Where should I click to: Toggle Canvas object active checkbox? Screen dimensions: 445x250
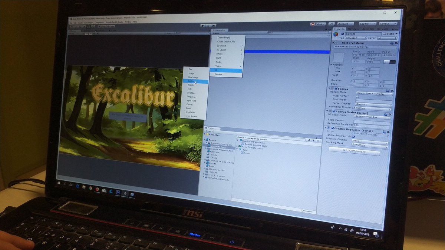coord(343,34)
